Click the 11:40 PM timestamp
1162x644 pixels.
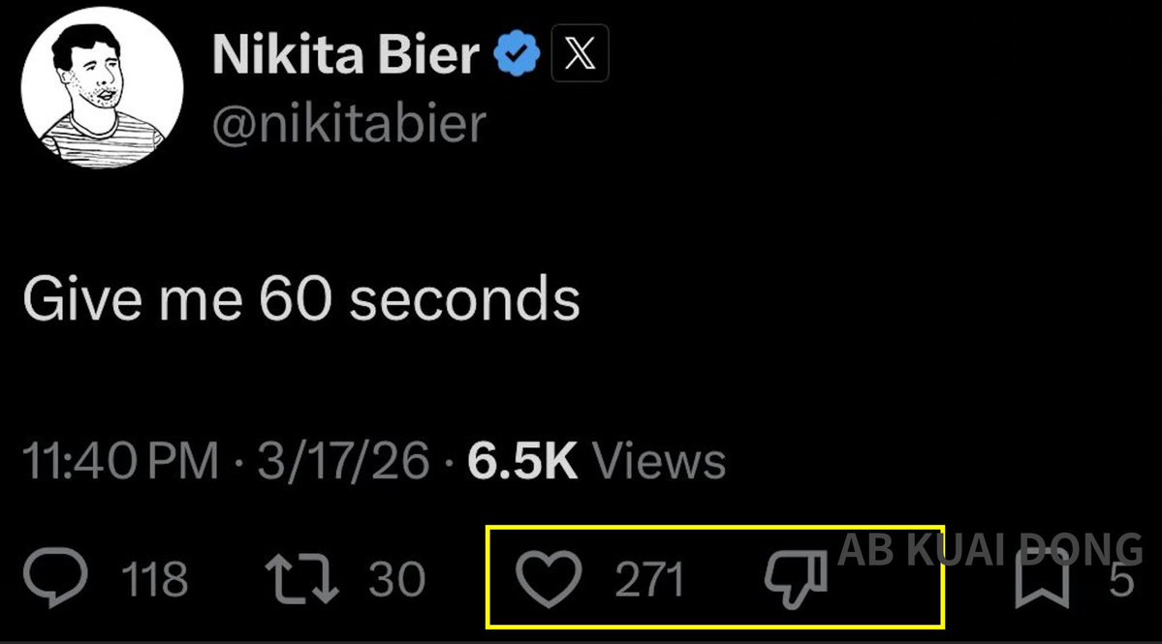point(120,462)
